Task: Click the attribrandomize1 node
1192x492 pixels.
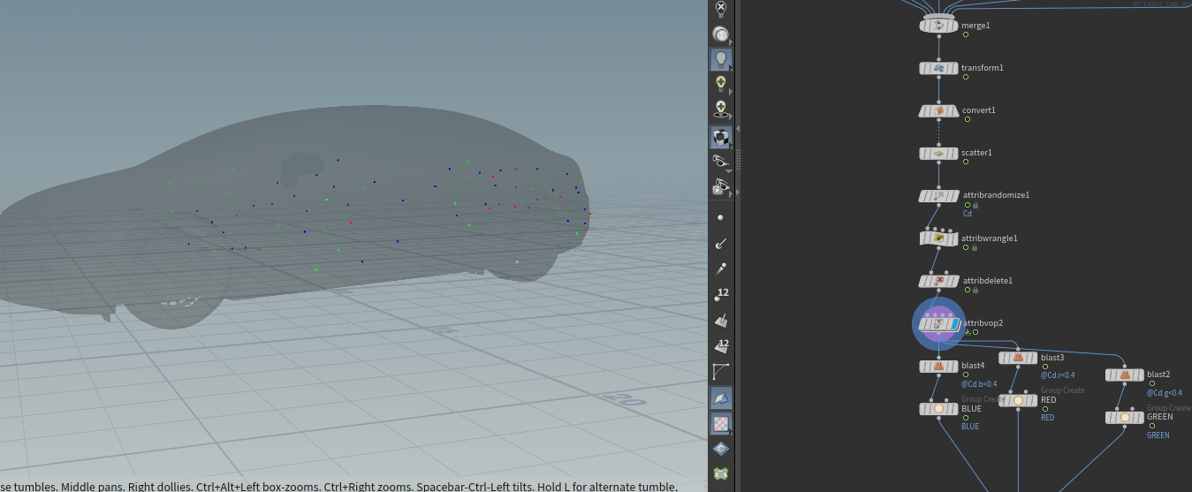Action: (938, 195)
